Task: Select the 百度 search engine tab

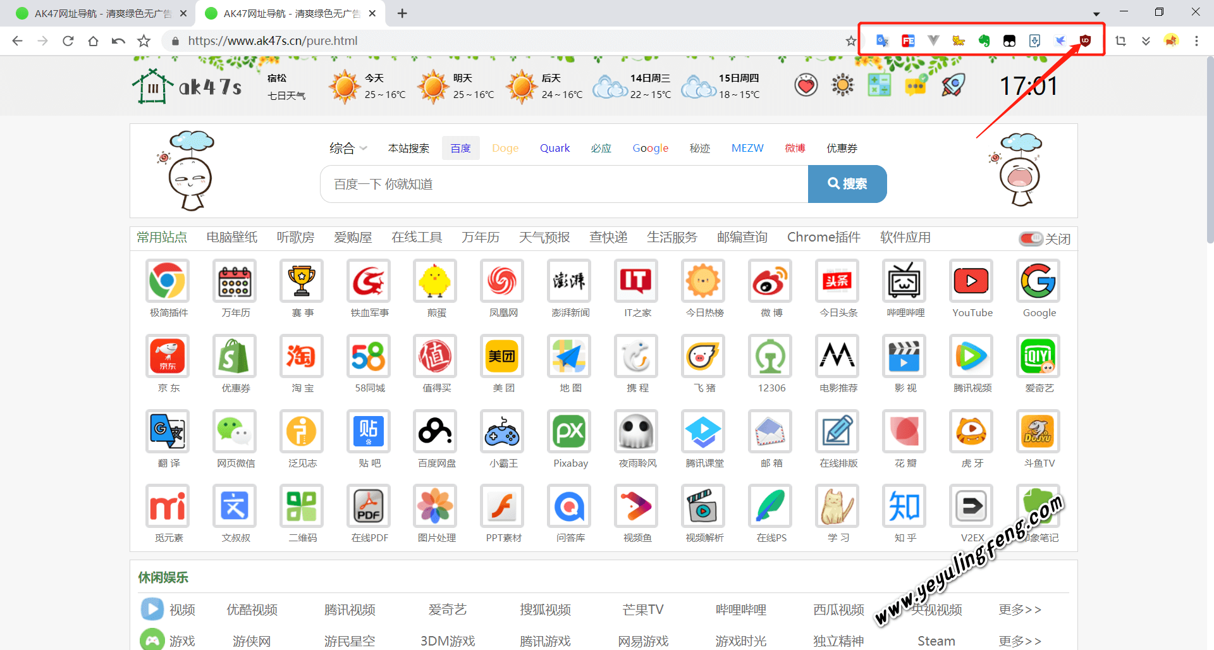Action: click(461, 148)
